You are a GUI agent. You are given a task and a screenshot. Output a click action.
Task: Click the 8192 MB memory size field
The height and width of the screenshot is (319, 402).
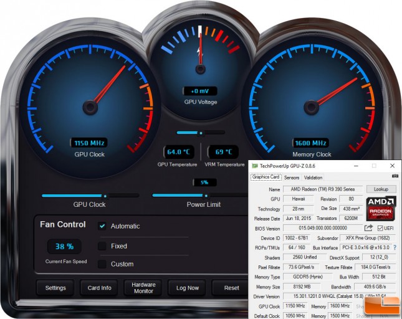(x=302, y=287)
